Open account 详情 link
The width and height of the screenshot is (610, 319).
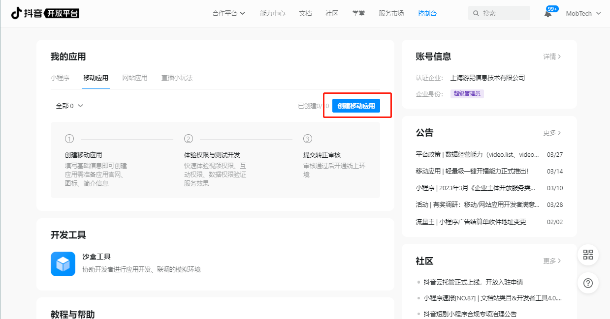(552, 57)
